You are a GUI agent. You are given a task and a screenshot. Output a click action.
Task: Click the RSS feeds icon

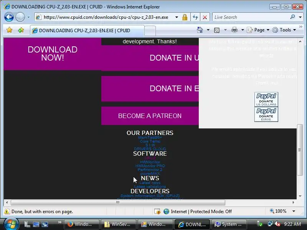click(217, 30)
